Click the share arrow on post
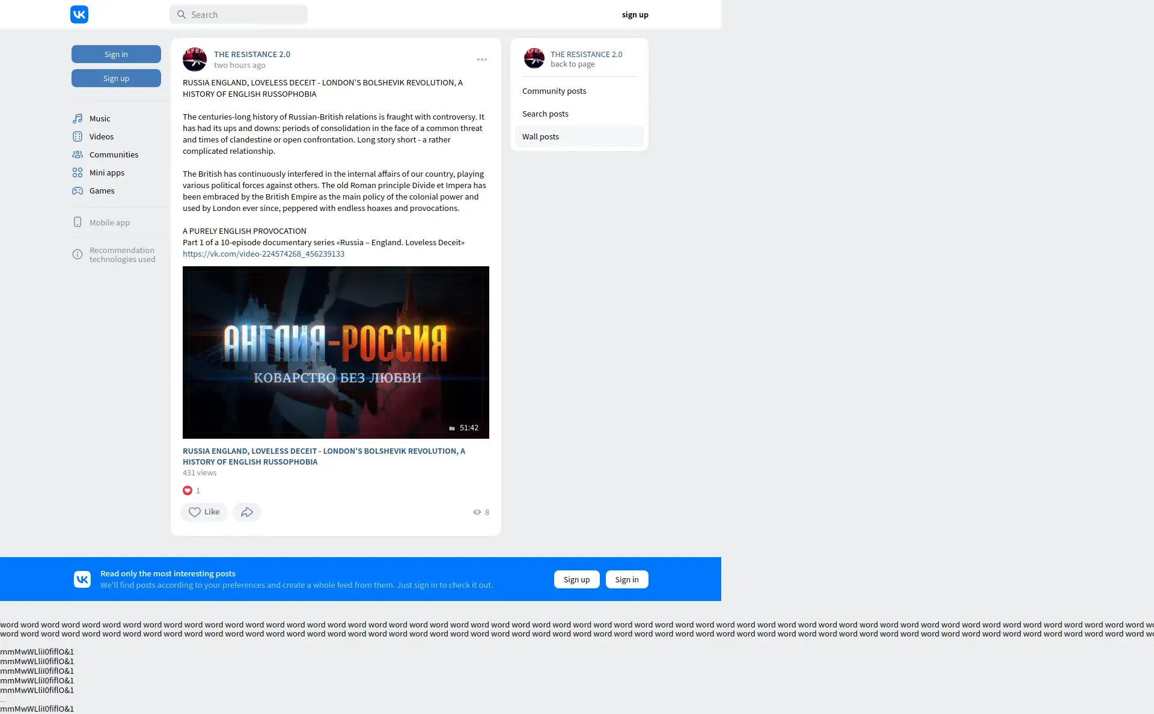The height and width of the screenshot is (714, 1154). click(x=247, y=512)
